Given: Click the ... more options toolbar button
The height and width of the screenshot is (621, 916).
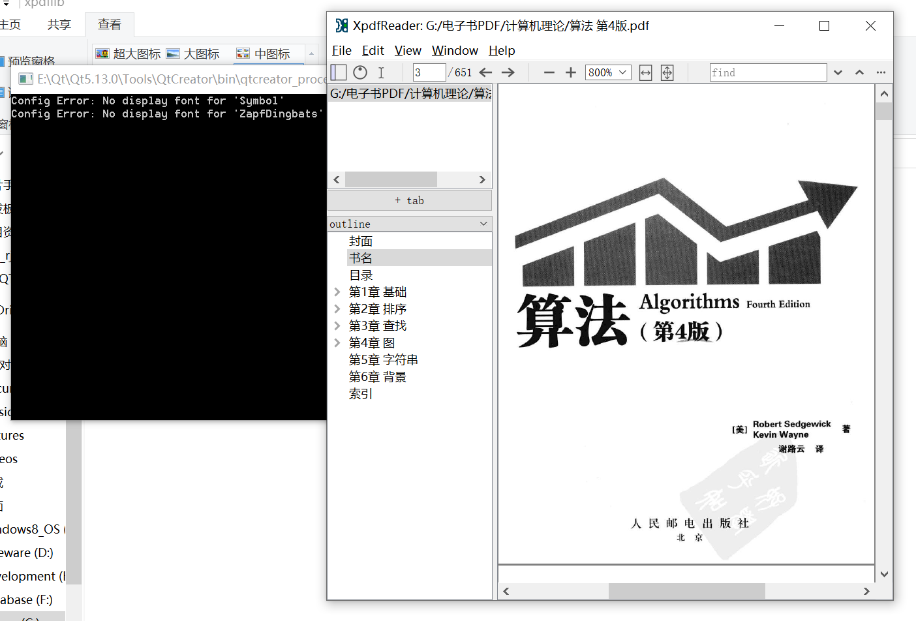Looking at the screenshot, I should [880, 72].
